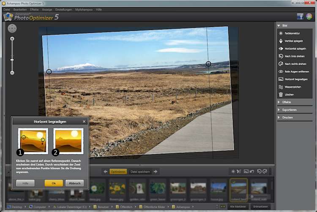Open the Einstellungen menu
317x212 pixels.
point(64,9)
